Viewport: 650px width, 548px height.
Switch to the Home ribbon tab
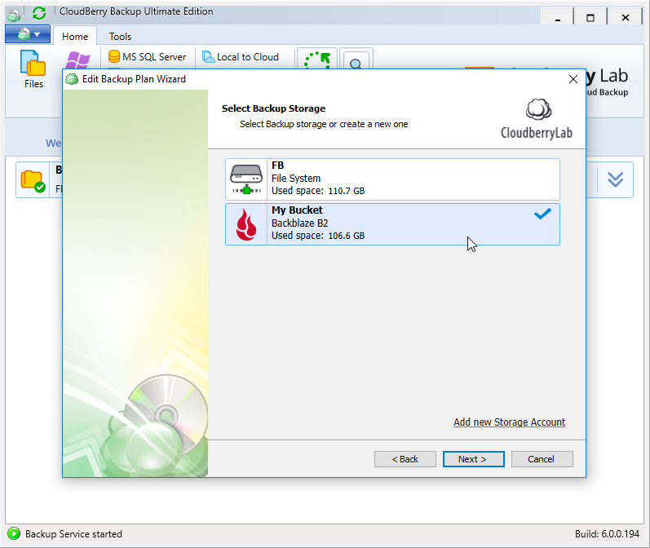pos(75,37)
